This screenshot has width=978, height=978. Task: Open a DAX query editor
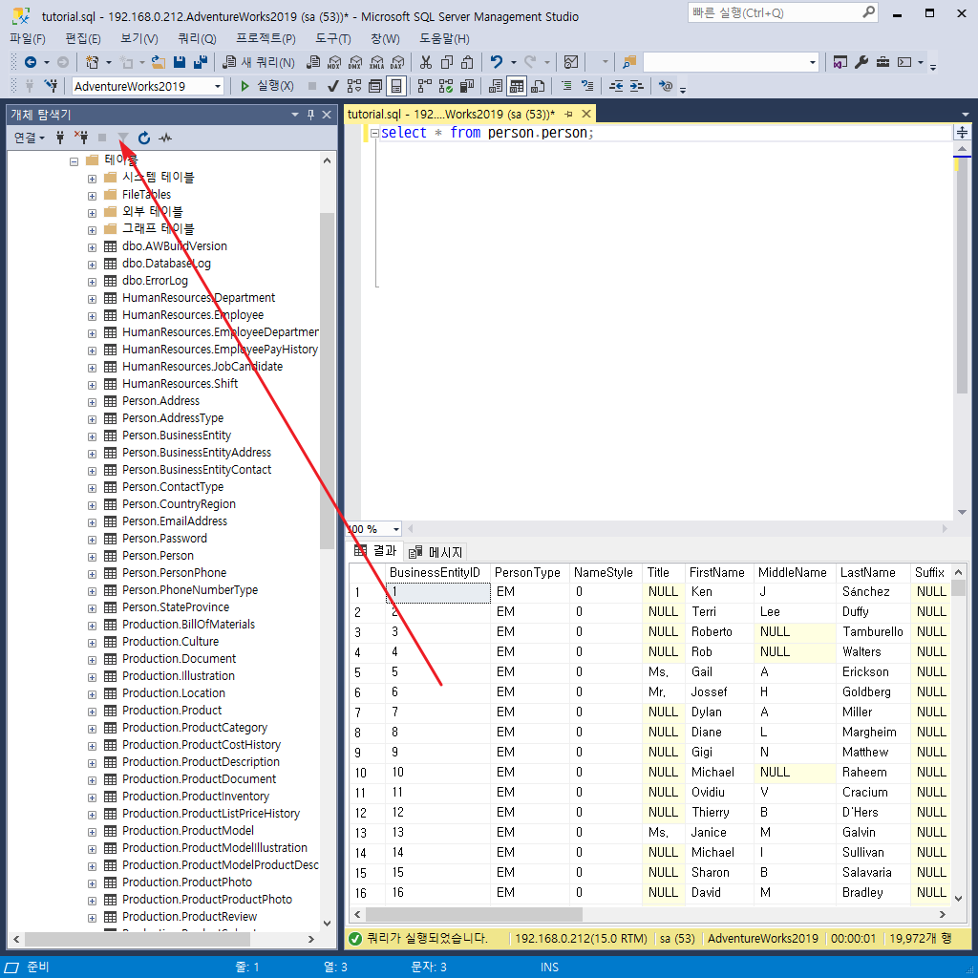[x=397, y=62]
